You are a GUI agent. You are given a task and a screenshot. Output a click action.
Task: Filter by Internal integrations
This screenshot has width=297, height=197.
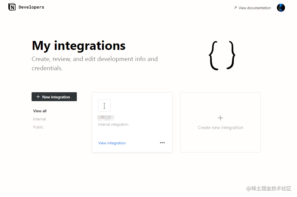39,119
